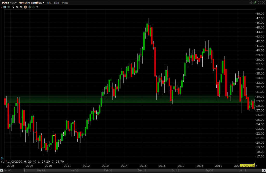Click the expand horizontal time scale icon
Screen dimensions: 266x173
point(30,7)
